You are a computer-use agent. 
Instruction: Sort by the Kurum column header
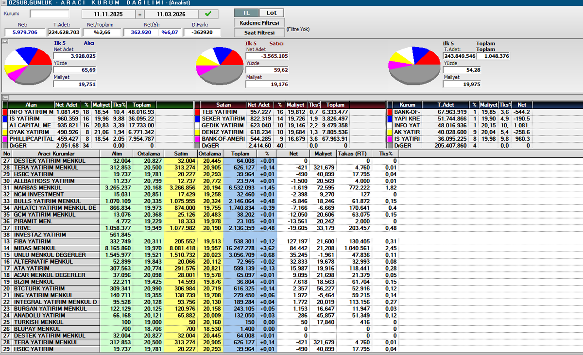pyautogui.click(x=407, y=105)
